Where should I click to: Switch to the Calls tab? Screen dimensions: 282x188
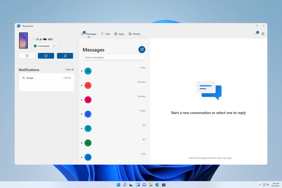pyautogui.click(x=106, y=34)
